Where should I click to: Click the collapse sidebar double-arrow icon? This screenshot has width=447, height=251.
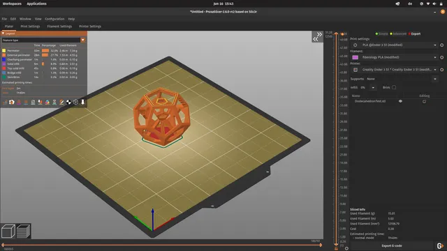tap(317, 37)
